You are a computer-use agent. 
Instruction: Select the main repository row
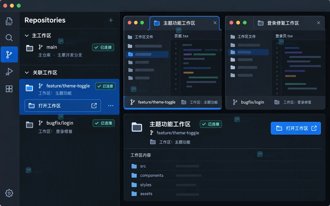pos(69,51)
